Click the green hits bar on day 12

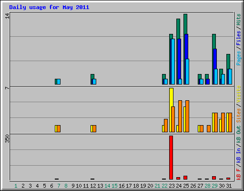click(92, 76)
